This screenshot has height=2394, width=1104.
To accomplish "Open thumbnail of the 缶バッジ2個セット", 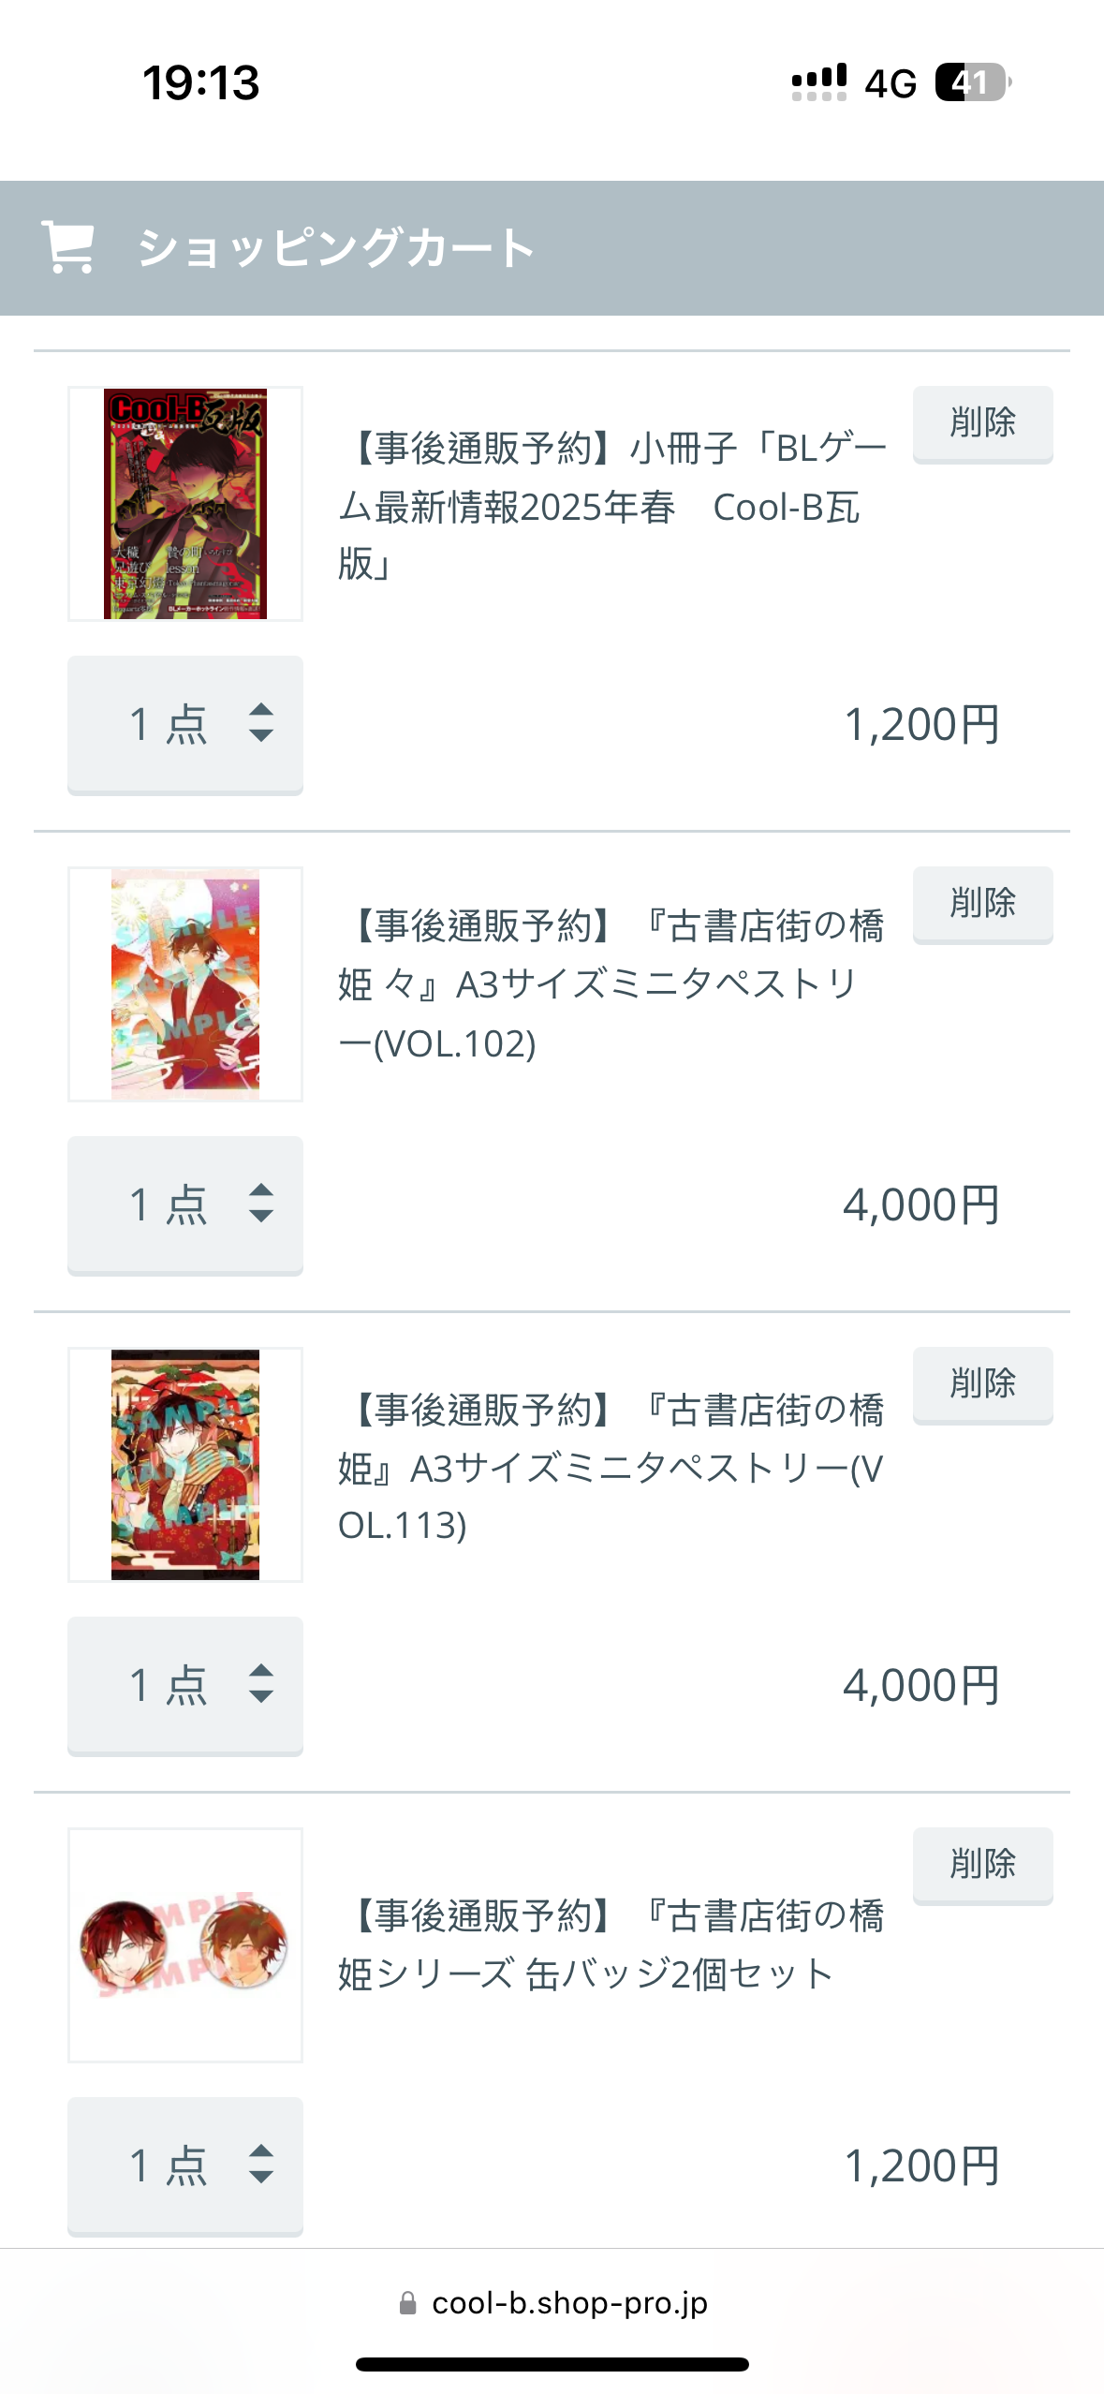I will (x=185, y=1945).
